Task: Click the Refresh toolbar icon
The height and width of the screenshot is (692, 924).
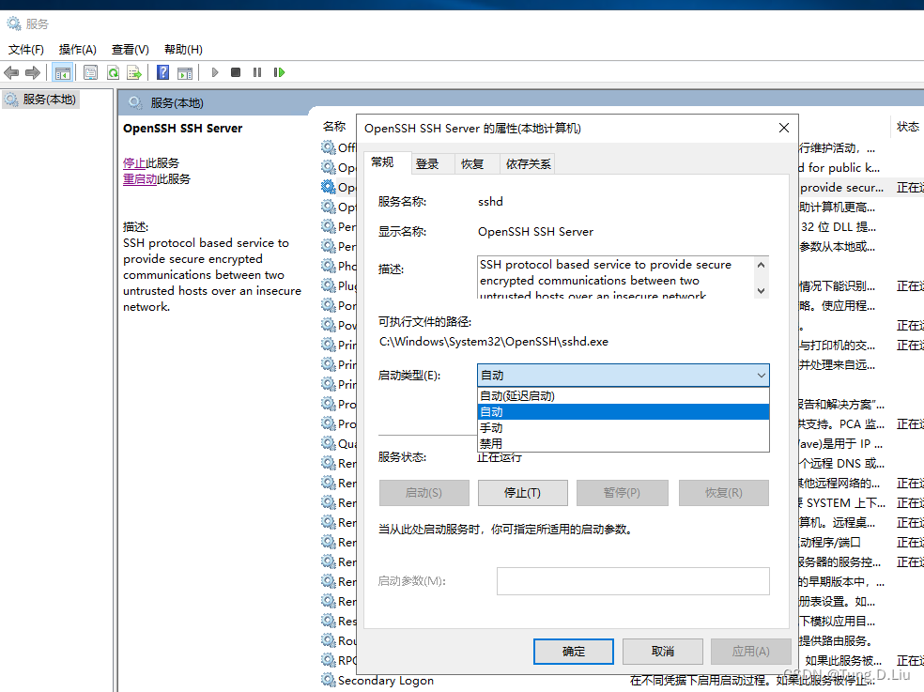Action: 113,72
